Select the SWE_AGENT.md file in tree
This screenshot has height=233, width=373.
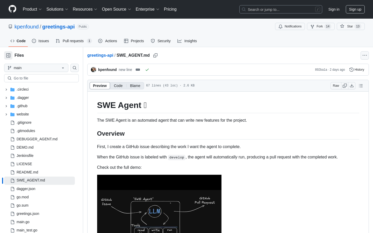click(39, 180)
